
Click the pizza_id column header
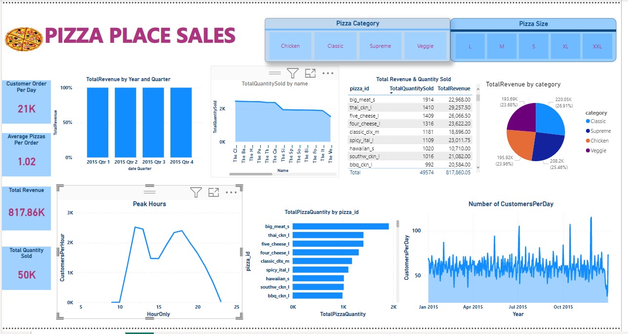tap(359, 88)
